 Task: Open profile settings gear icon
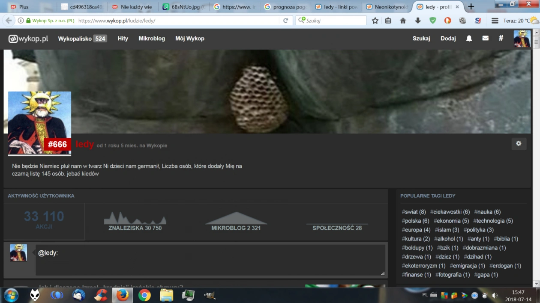click(x=519, y=144)
